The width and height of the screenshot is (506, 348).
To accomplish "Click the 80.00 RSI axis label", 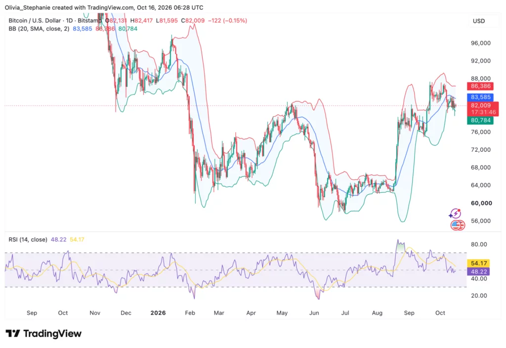I will point(479,244).
